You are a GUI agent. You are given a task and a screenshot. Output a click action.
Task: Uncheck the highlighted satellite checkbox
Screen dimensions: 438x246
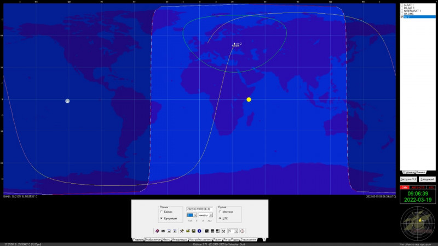coord(402,17)
